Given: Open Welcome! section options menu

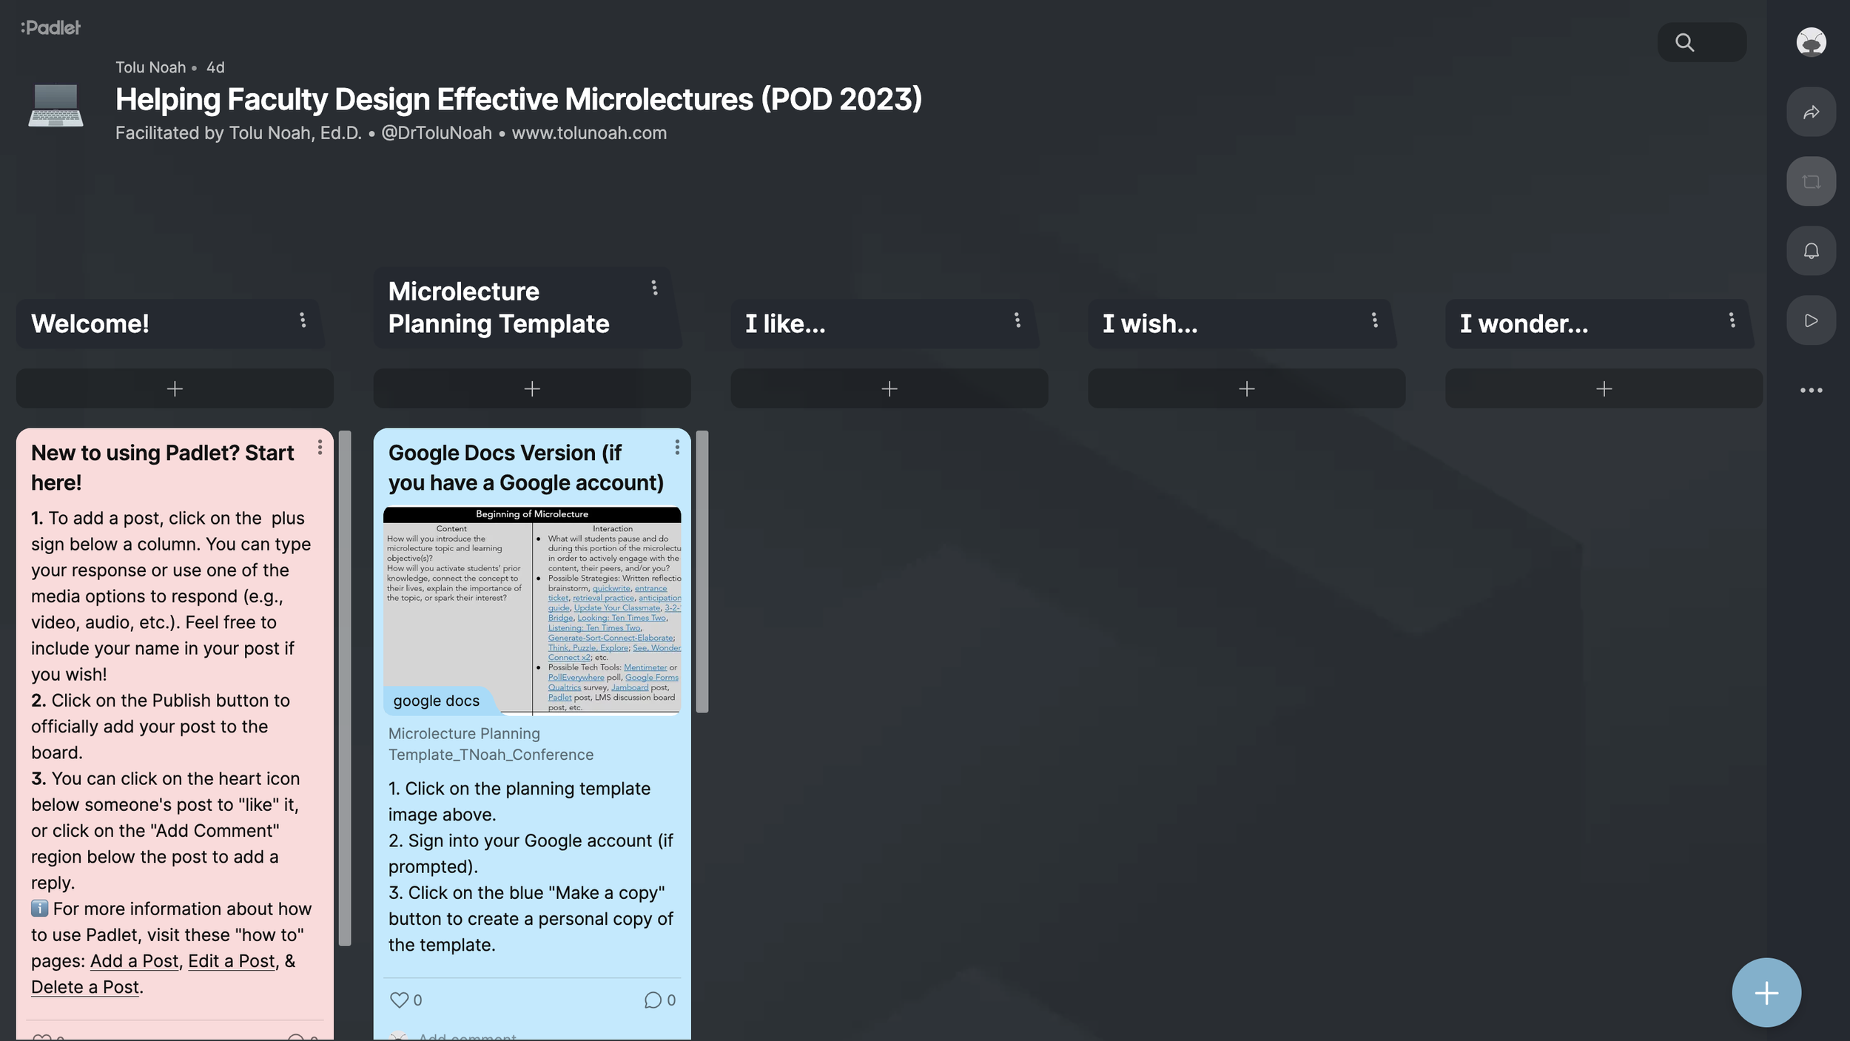Looking at the screenshot, I should (303, 320).
